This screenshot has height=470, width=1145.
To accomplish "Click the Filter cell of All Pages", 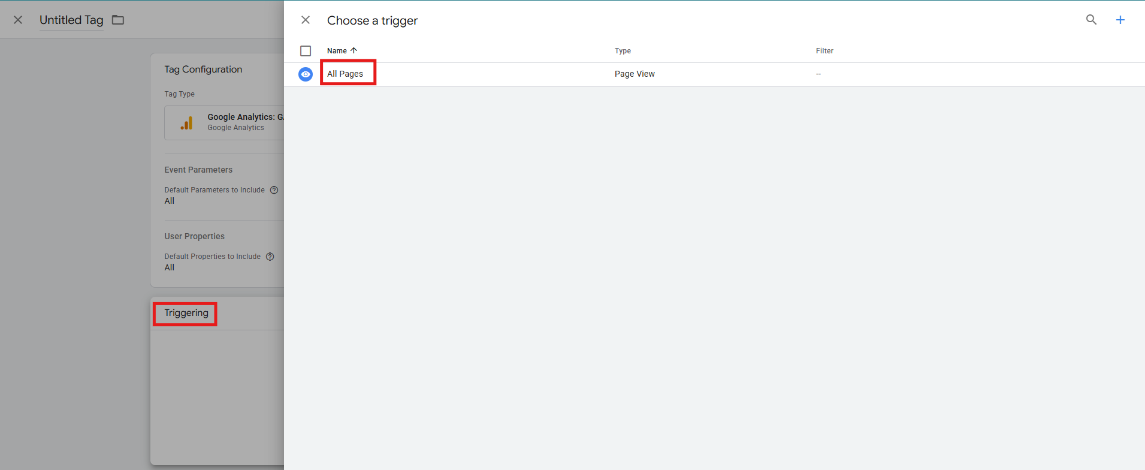I will [x=818, y=74].
